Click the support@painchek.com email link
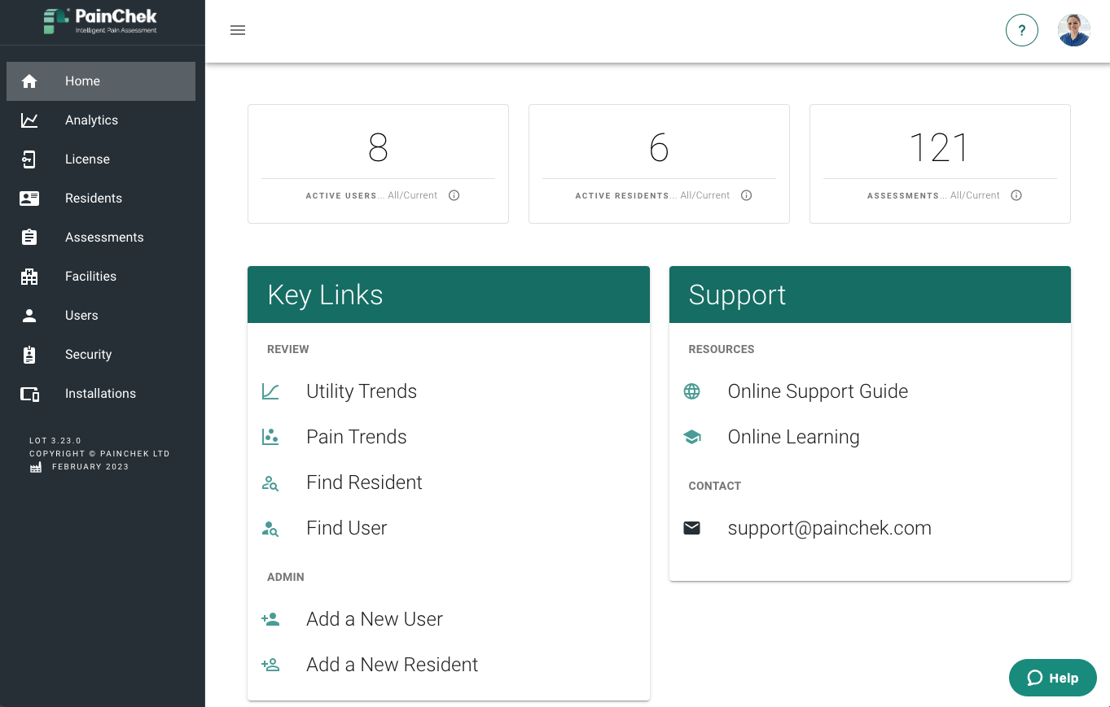 tap(830, 528)
